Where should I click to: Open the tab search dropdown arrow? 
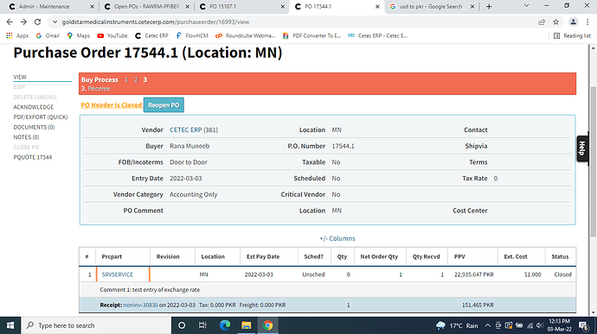click(x=527, y=6)
